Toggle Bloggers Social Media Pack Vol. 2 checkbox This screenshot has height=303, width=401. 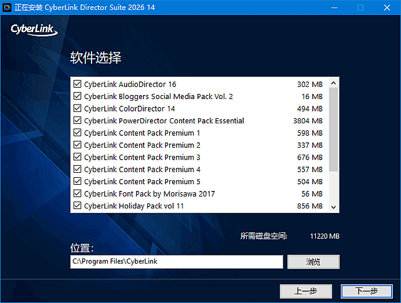tap(78, 96)
